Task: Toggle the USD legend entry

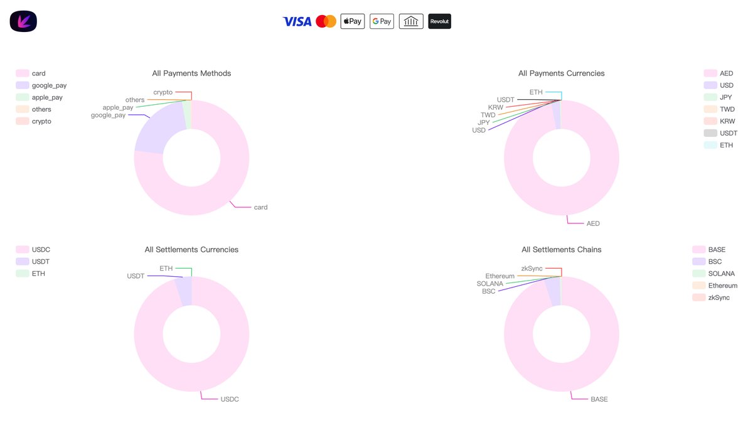Action: (718, 85)
